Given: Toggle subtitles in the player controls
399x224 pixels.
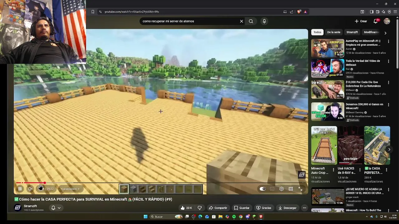Looking at the screenshot, I should tap(272, 189).
